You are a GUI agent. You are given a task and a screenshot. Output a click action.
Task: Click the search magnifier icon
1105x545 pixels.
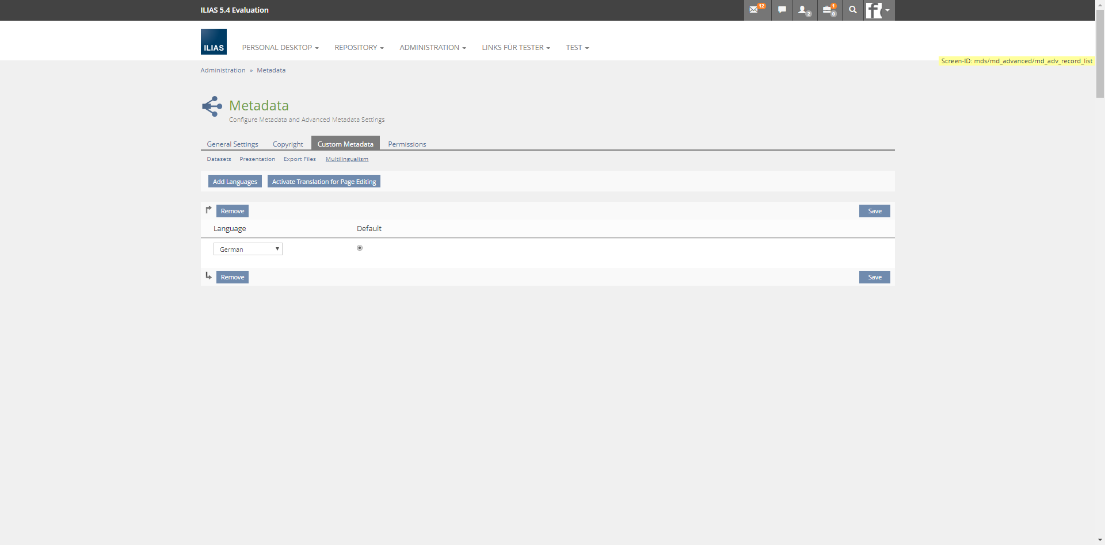(x=852, y=10)
